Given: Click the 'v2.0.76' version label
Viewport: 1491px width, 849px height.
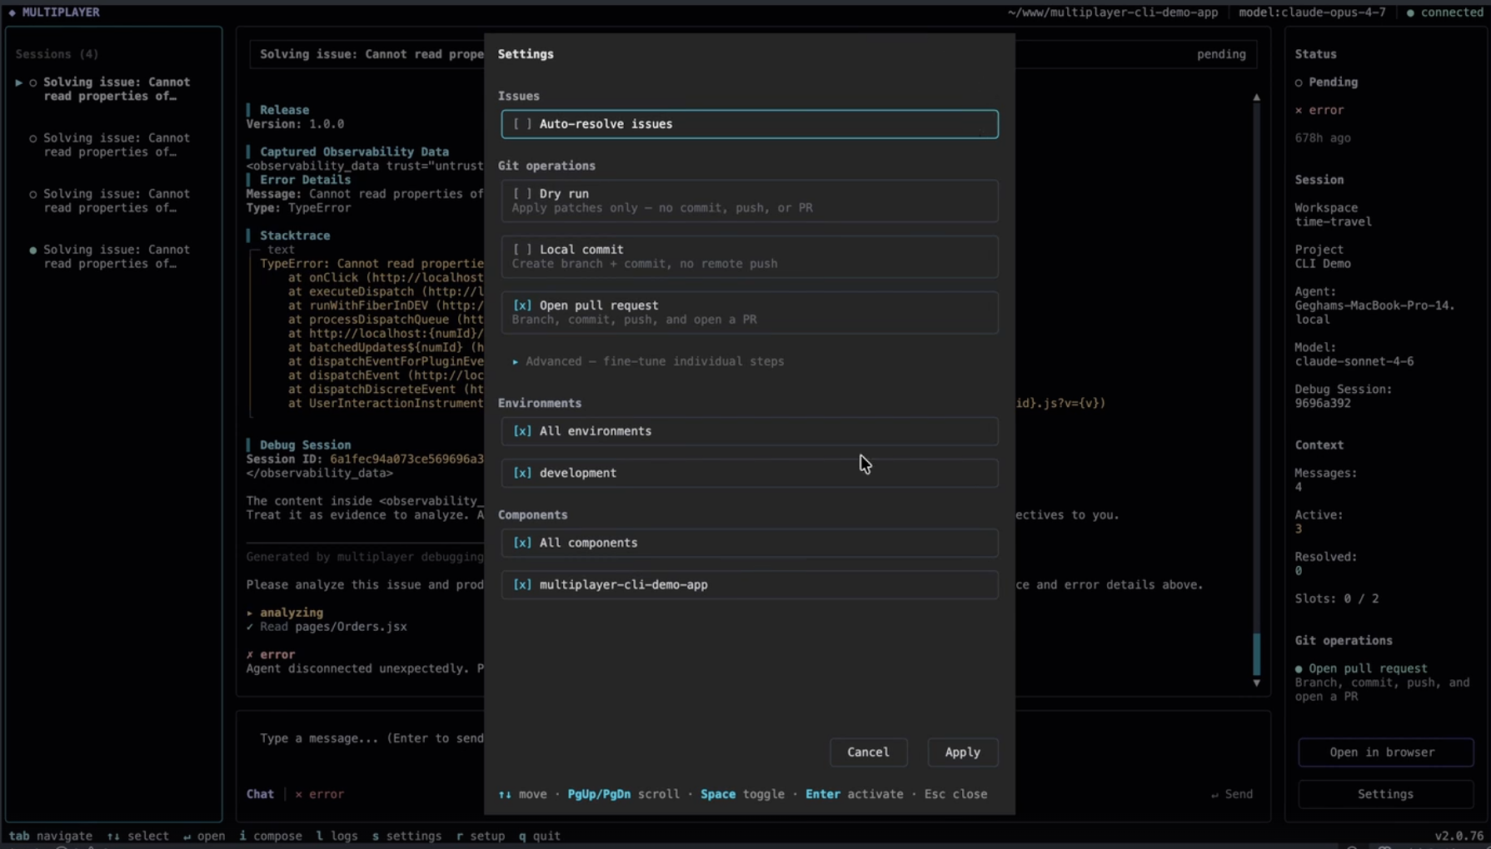Looking at the screenshot, I should [1459, 836].
